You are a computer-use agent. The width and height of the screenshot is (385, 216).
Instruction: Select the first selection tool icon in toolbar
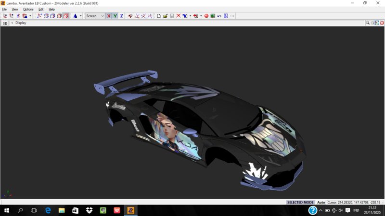click(5, 16)
